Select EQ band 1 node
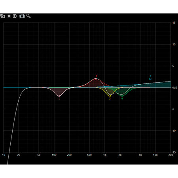 [x=59, y=96]
